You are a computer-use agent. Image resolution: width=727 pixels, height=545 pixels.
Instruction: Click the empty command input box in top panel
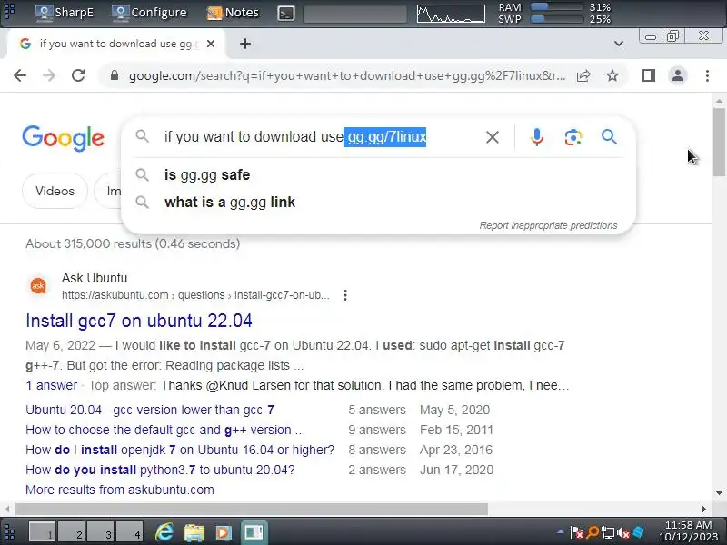[354, 14]
